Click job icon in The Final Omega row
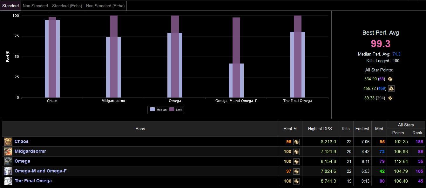426x188 pixels. 296,181
